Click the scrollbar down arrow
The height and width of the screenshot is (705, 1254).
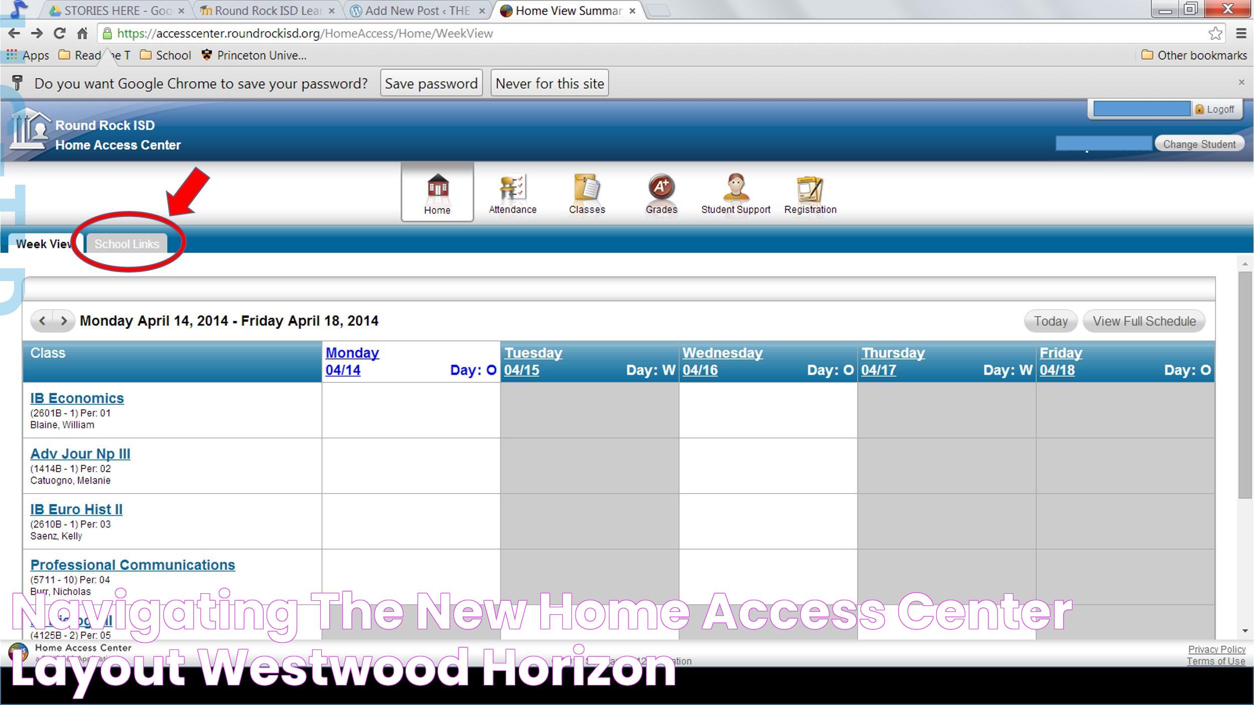pyautogui.click(x=1244, y=630)
